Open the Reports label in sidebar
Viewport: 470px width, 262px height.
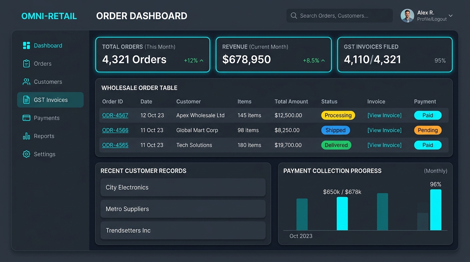pos(44,136)
